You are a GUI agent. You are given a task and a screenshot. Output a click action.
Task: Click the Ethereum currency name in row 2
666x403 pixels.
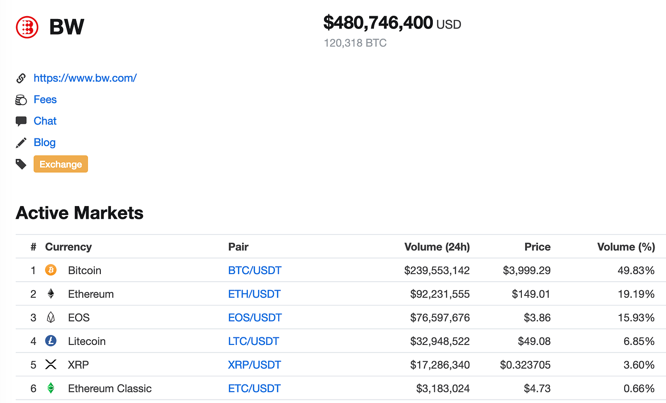(91, 294)
